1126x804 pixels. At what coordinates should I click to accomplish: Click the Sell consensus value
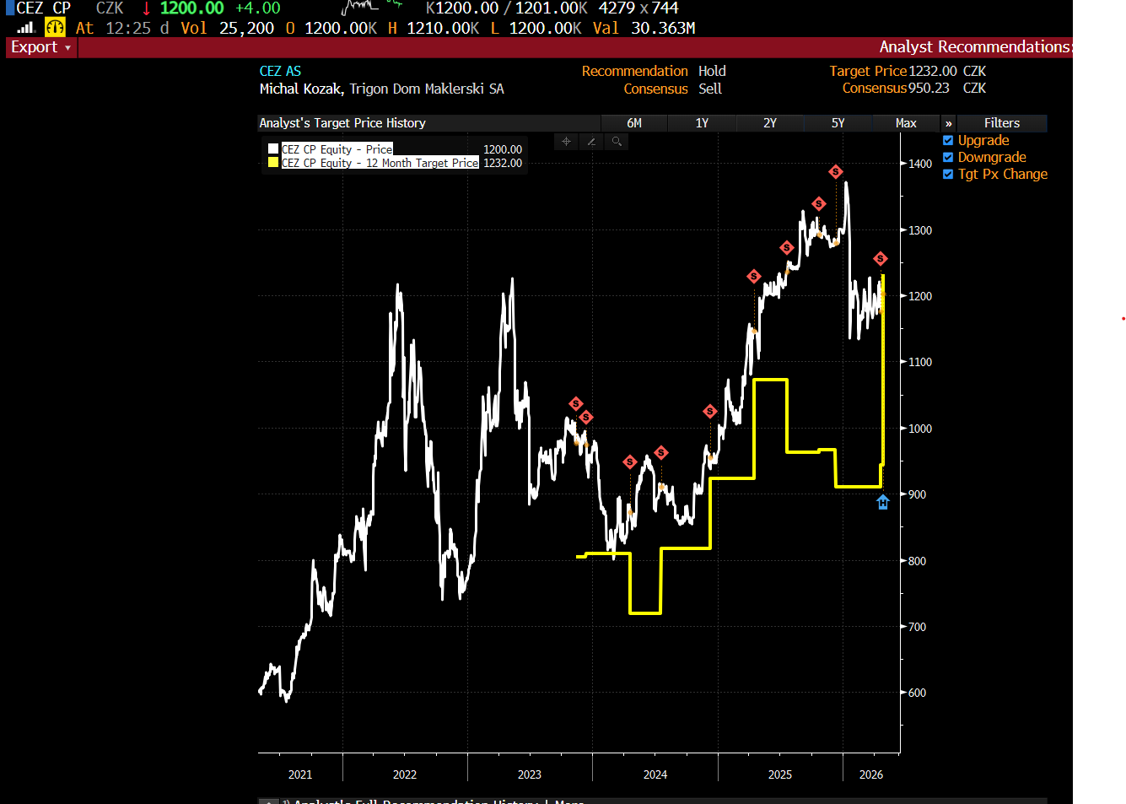pos(710,89)
